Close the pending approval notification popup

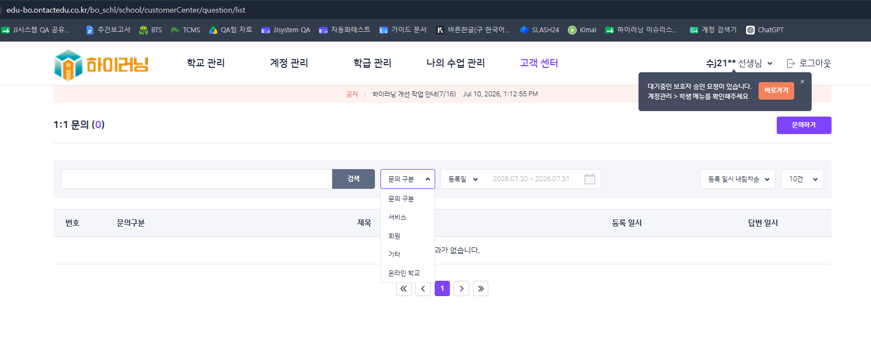pos(802,82)
